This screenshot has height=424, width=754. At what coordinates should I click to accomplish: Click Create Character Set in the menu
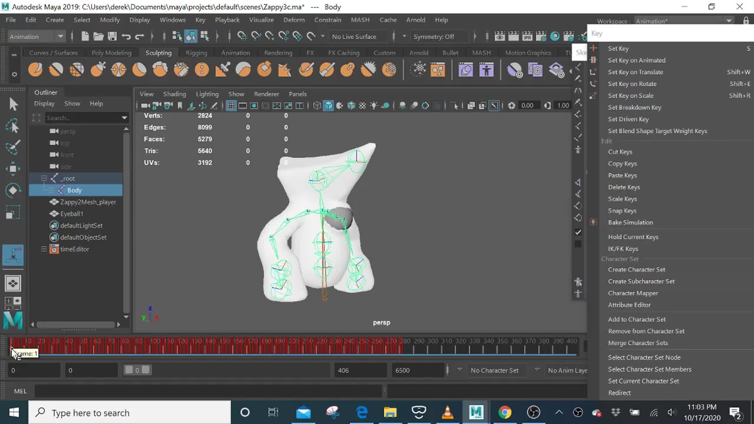636,269
